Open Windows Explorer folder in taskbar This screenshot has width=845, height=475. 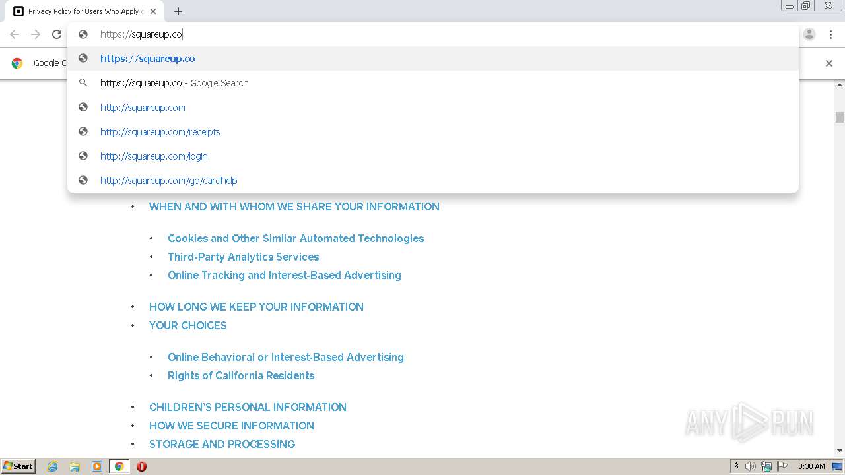click(75, 466)
